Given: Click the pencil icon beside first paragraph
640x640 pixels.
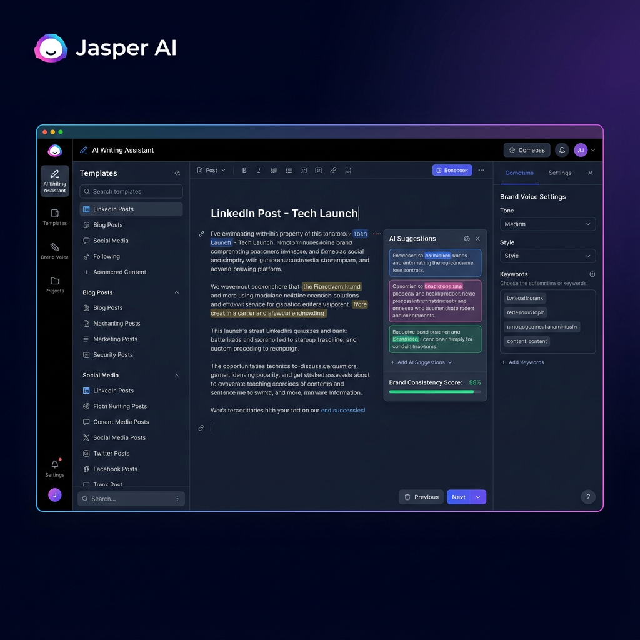Looking at the screenshot, I should (201, 234).
